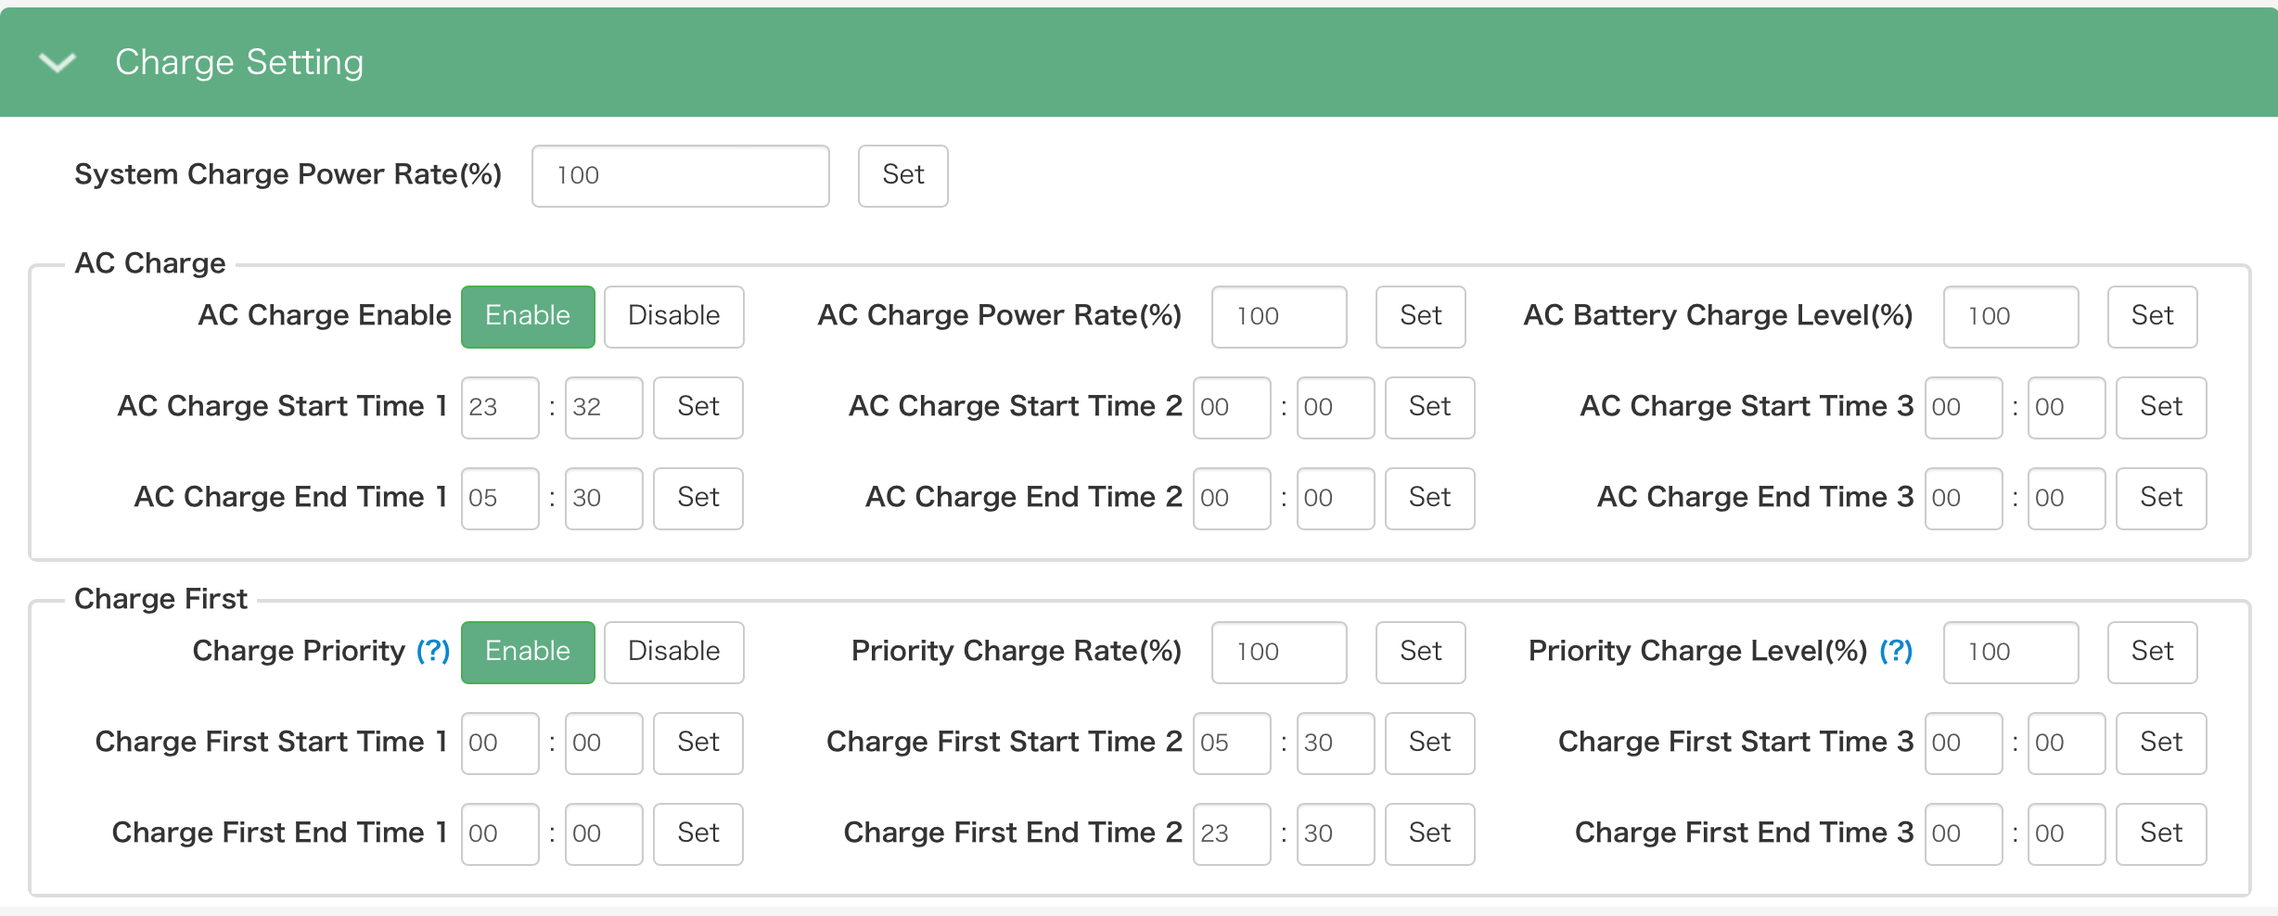Set Charge First End Time 1
This screenshot has height=916, width=2278.
[698, 833]
